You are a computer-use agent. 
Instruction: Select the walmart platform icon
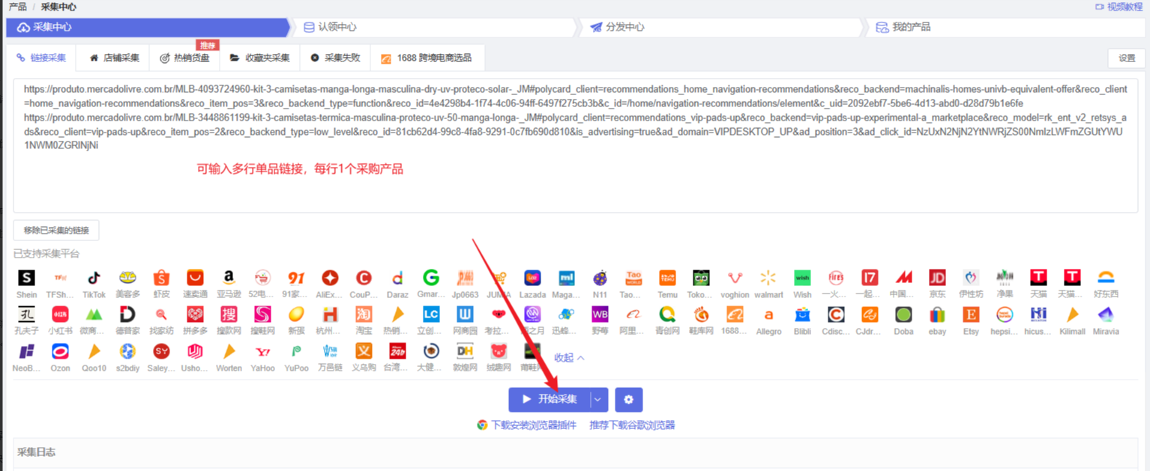(x=768, y=278)
